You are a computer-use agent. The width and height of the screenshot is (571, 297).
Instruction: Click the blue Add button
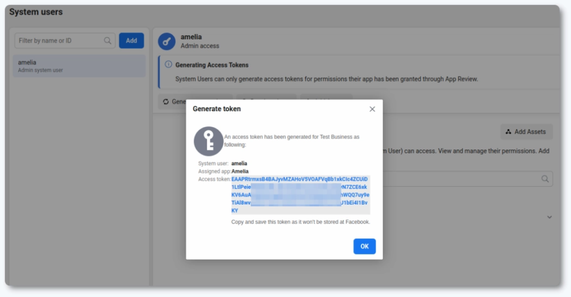tap(131, 41)
